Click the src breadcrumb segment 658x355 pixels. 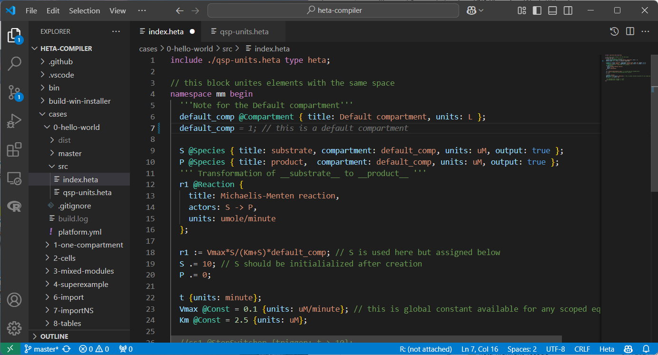[x=227, y=49]
